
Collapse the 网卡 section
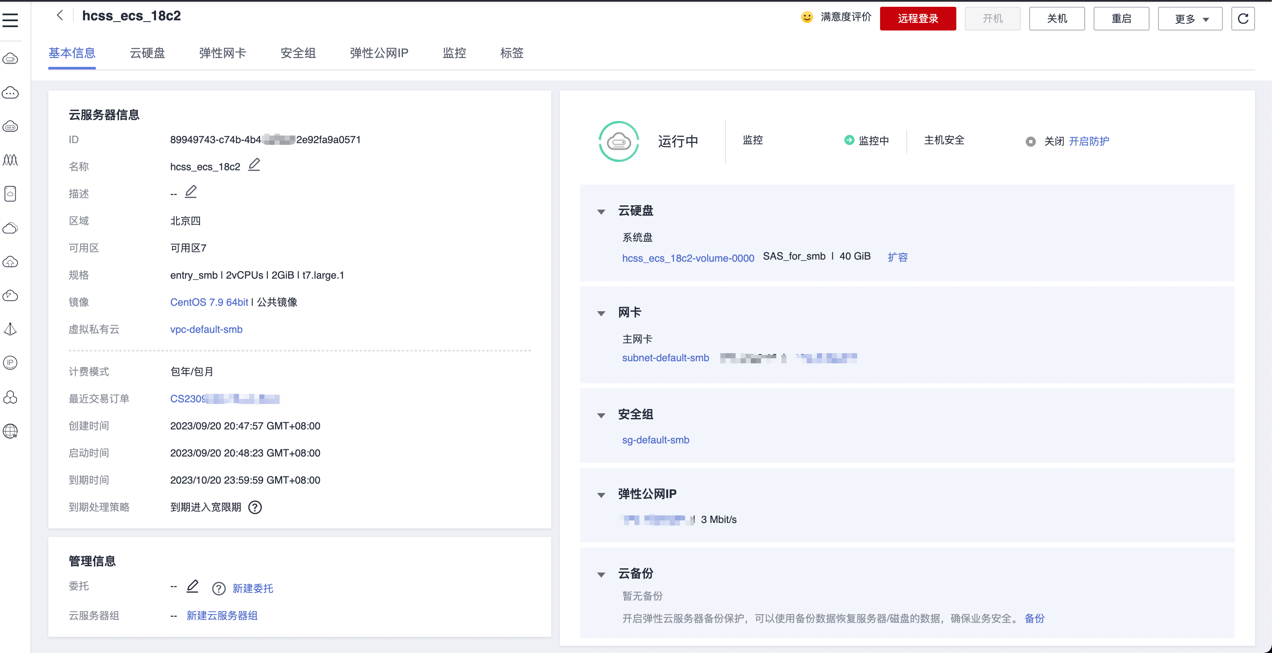click(x=601, y=313)
